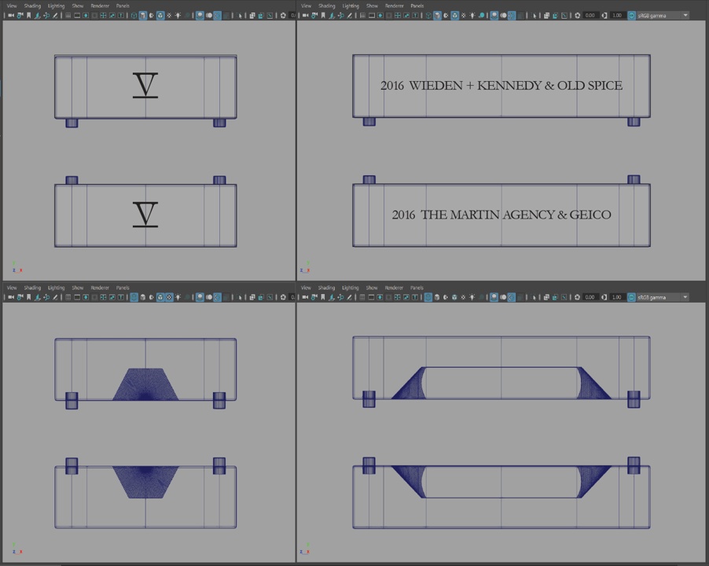Click the Select Camera icon in top-left panel
This screenshot has height=566, width=709.
click(x=10, y=15)
